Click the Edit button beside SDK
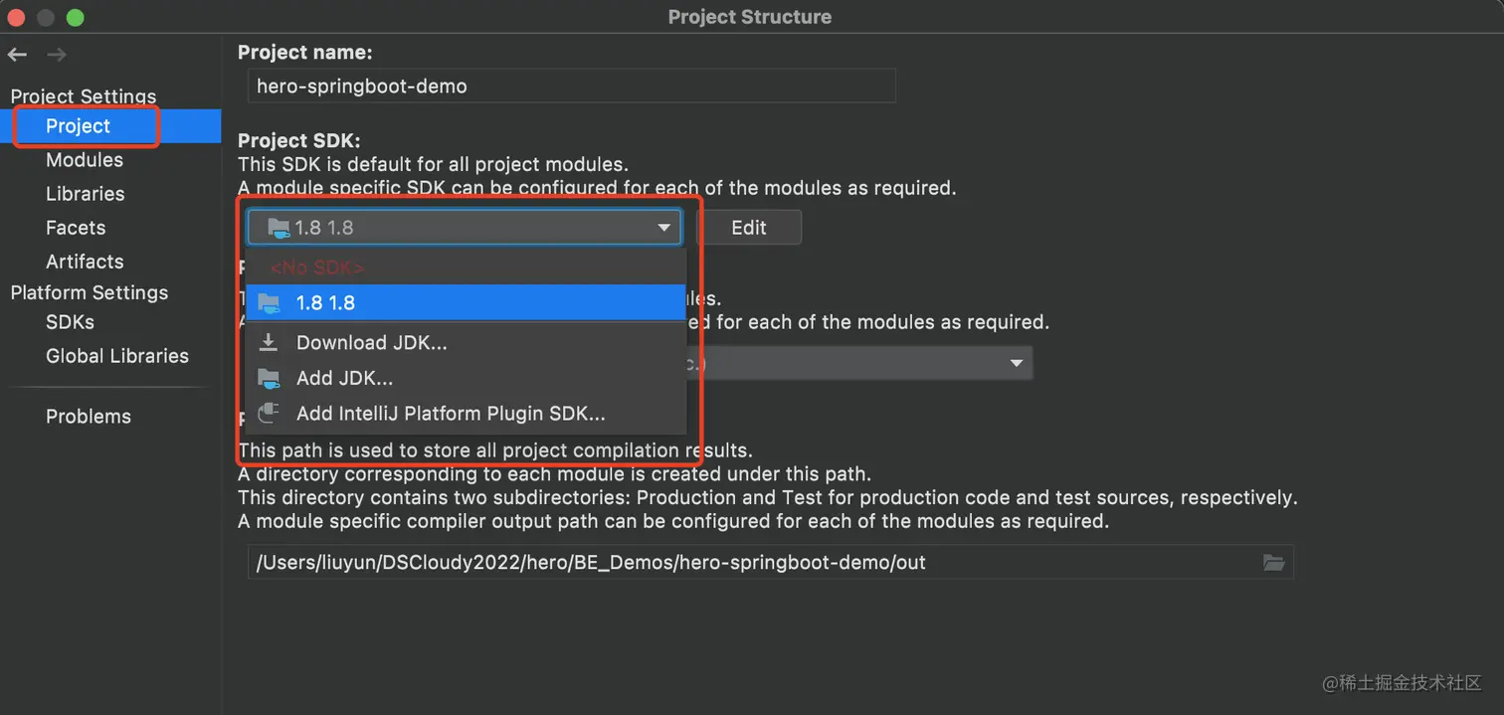Screen dimensions: 1504x715 (749, 228)
